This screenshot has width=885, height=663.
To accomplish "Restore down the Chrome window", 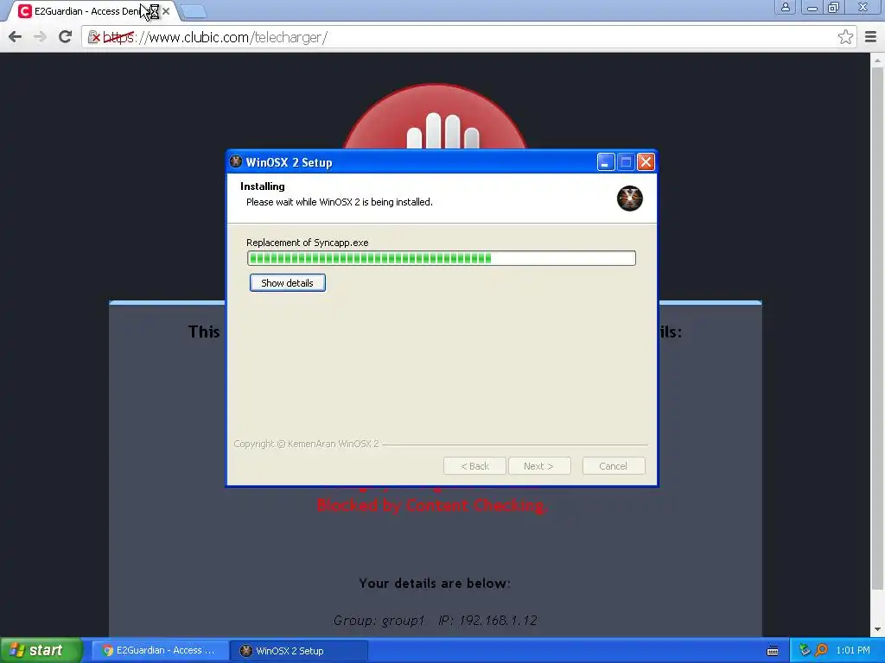I will coord(834,7).
